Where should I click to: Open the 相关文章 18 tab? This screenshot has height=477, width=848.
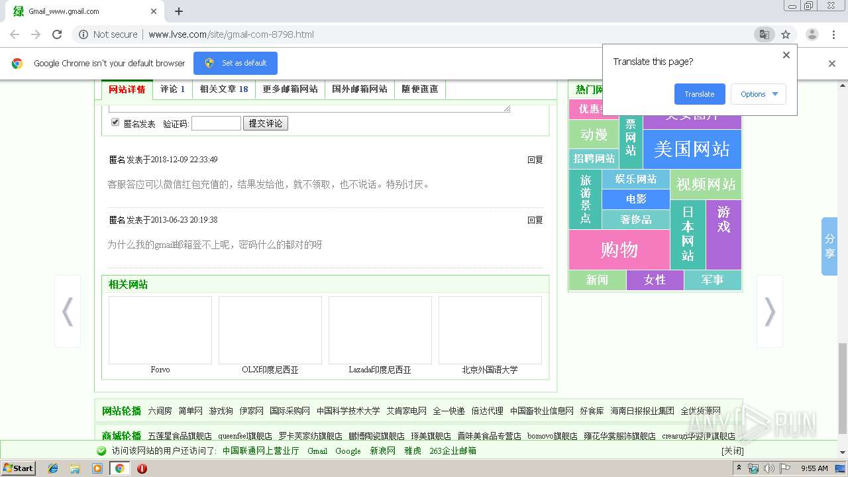click(224, 89)
